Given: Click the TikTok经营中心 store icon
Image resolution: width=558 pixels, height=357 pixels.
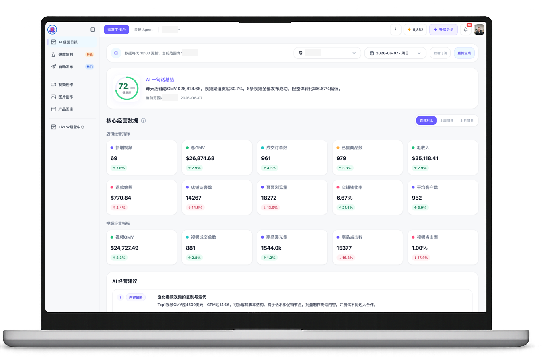Looking at the screenshot, I should coord(54,127).
